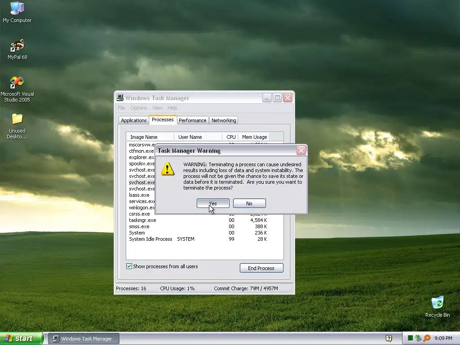Open the View menu in Task Manager
Screen dimensions: 460x345
pos(157,108)
